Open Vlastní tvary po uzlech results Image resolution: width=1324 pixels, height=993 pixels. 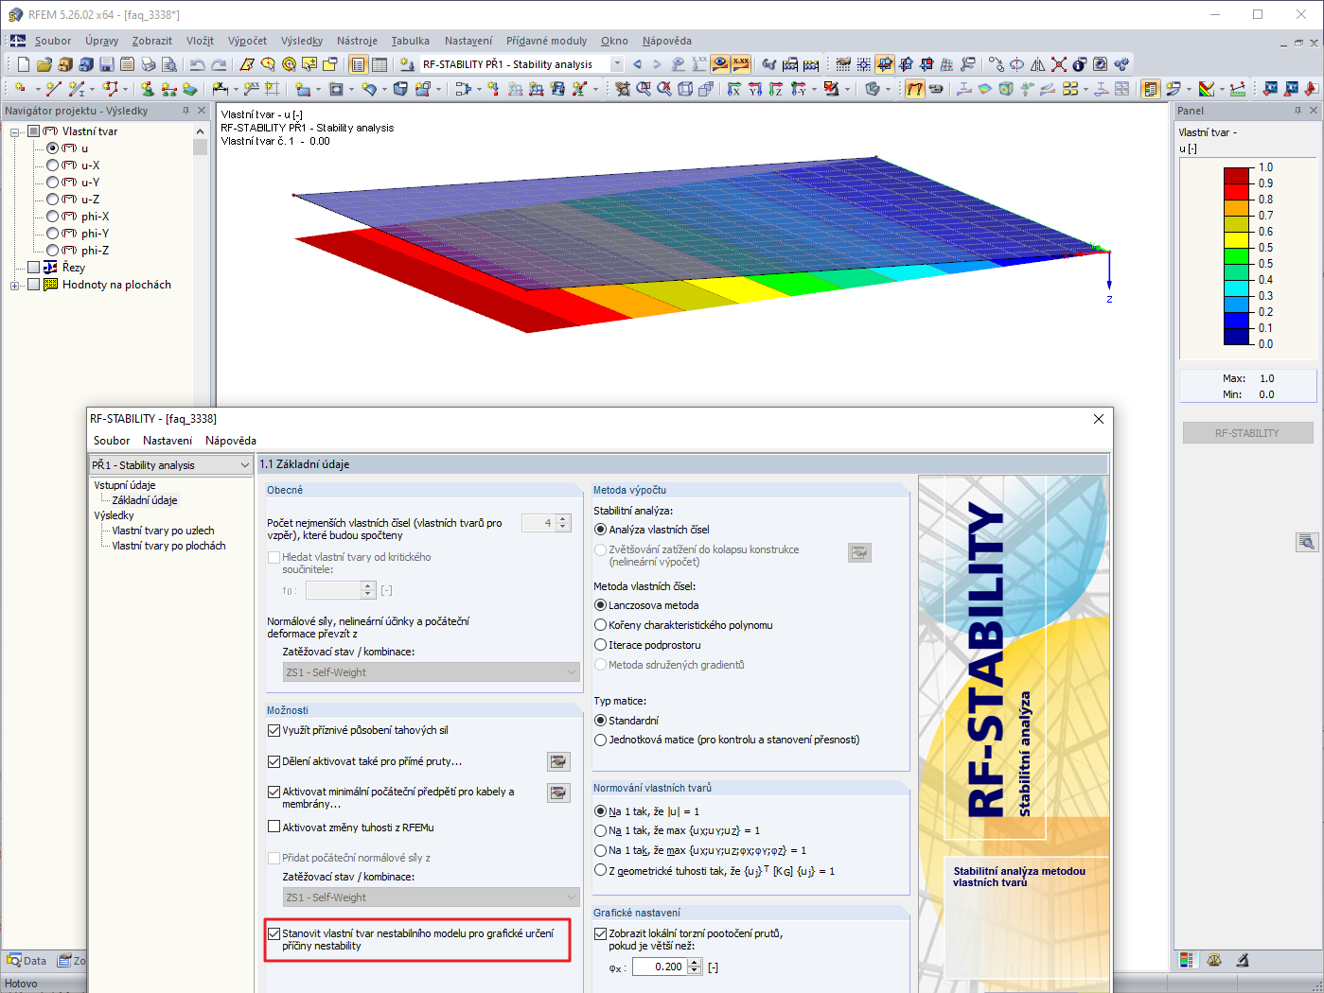pos(163,531)
